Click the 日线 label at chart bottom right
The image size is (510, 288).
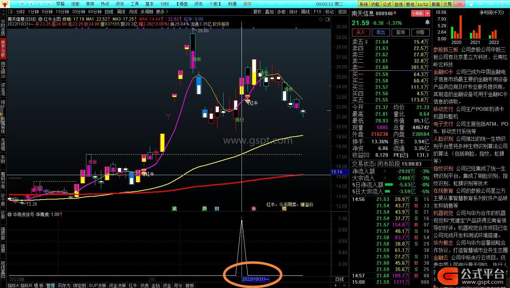(339, 279)
